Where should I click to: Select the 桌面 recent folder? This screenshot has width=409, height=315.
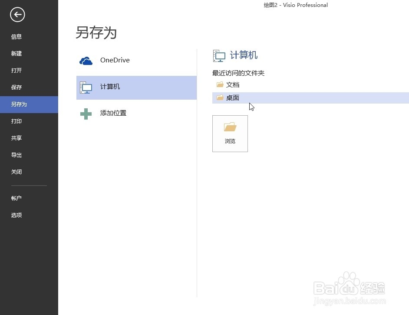coord(310,97)
